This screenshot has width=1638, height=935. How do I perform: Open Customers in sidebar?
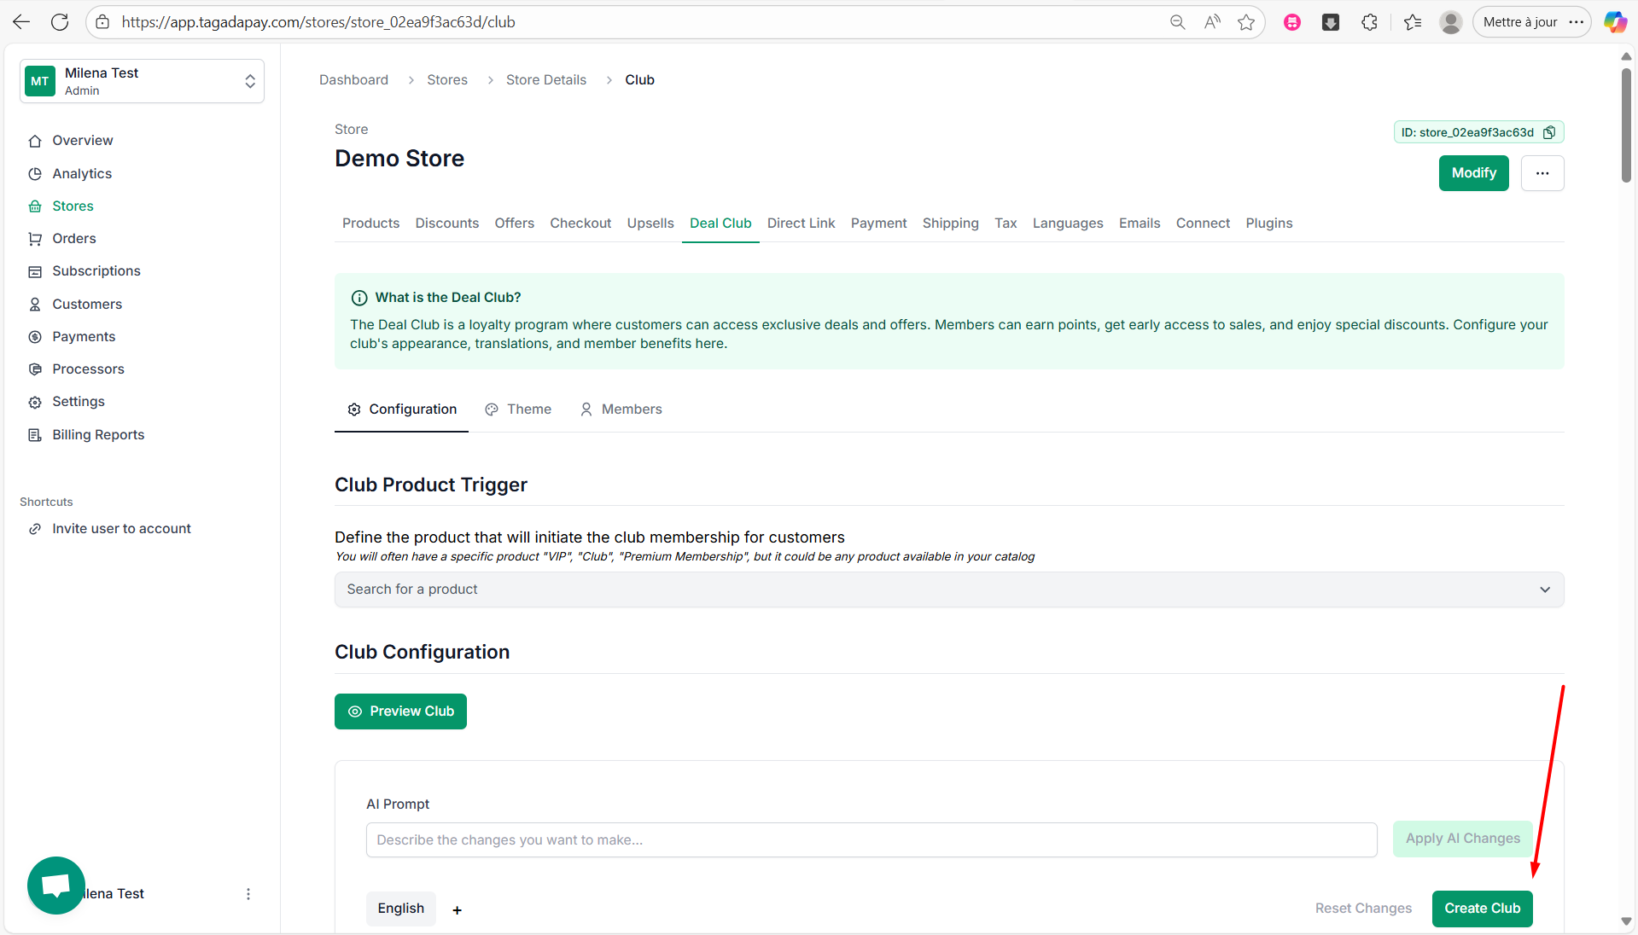coord(87,305)
